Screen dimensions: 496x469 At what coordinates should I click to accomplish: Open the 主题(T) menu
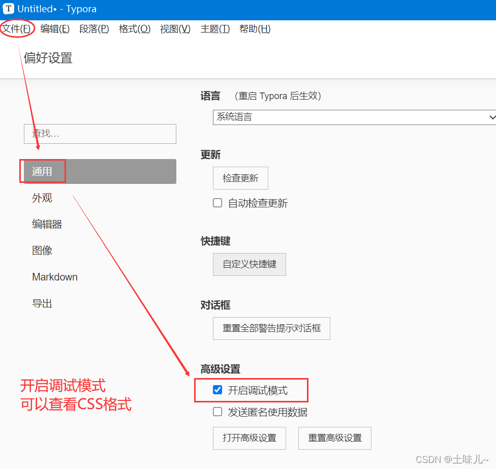pyautogui.click(x=215, y=29)
